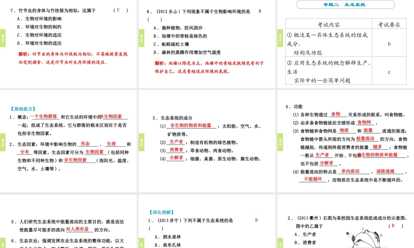This screenshot has width=414, height=248.
Task: Click the text 6．生态农业
Action: point(25,241)
